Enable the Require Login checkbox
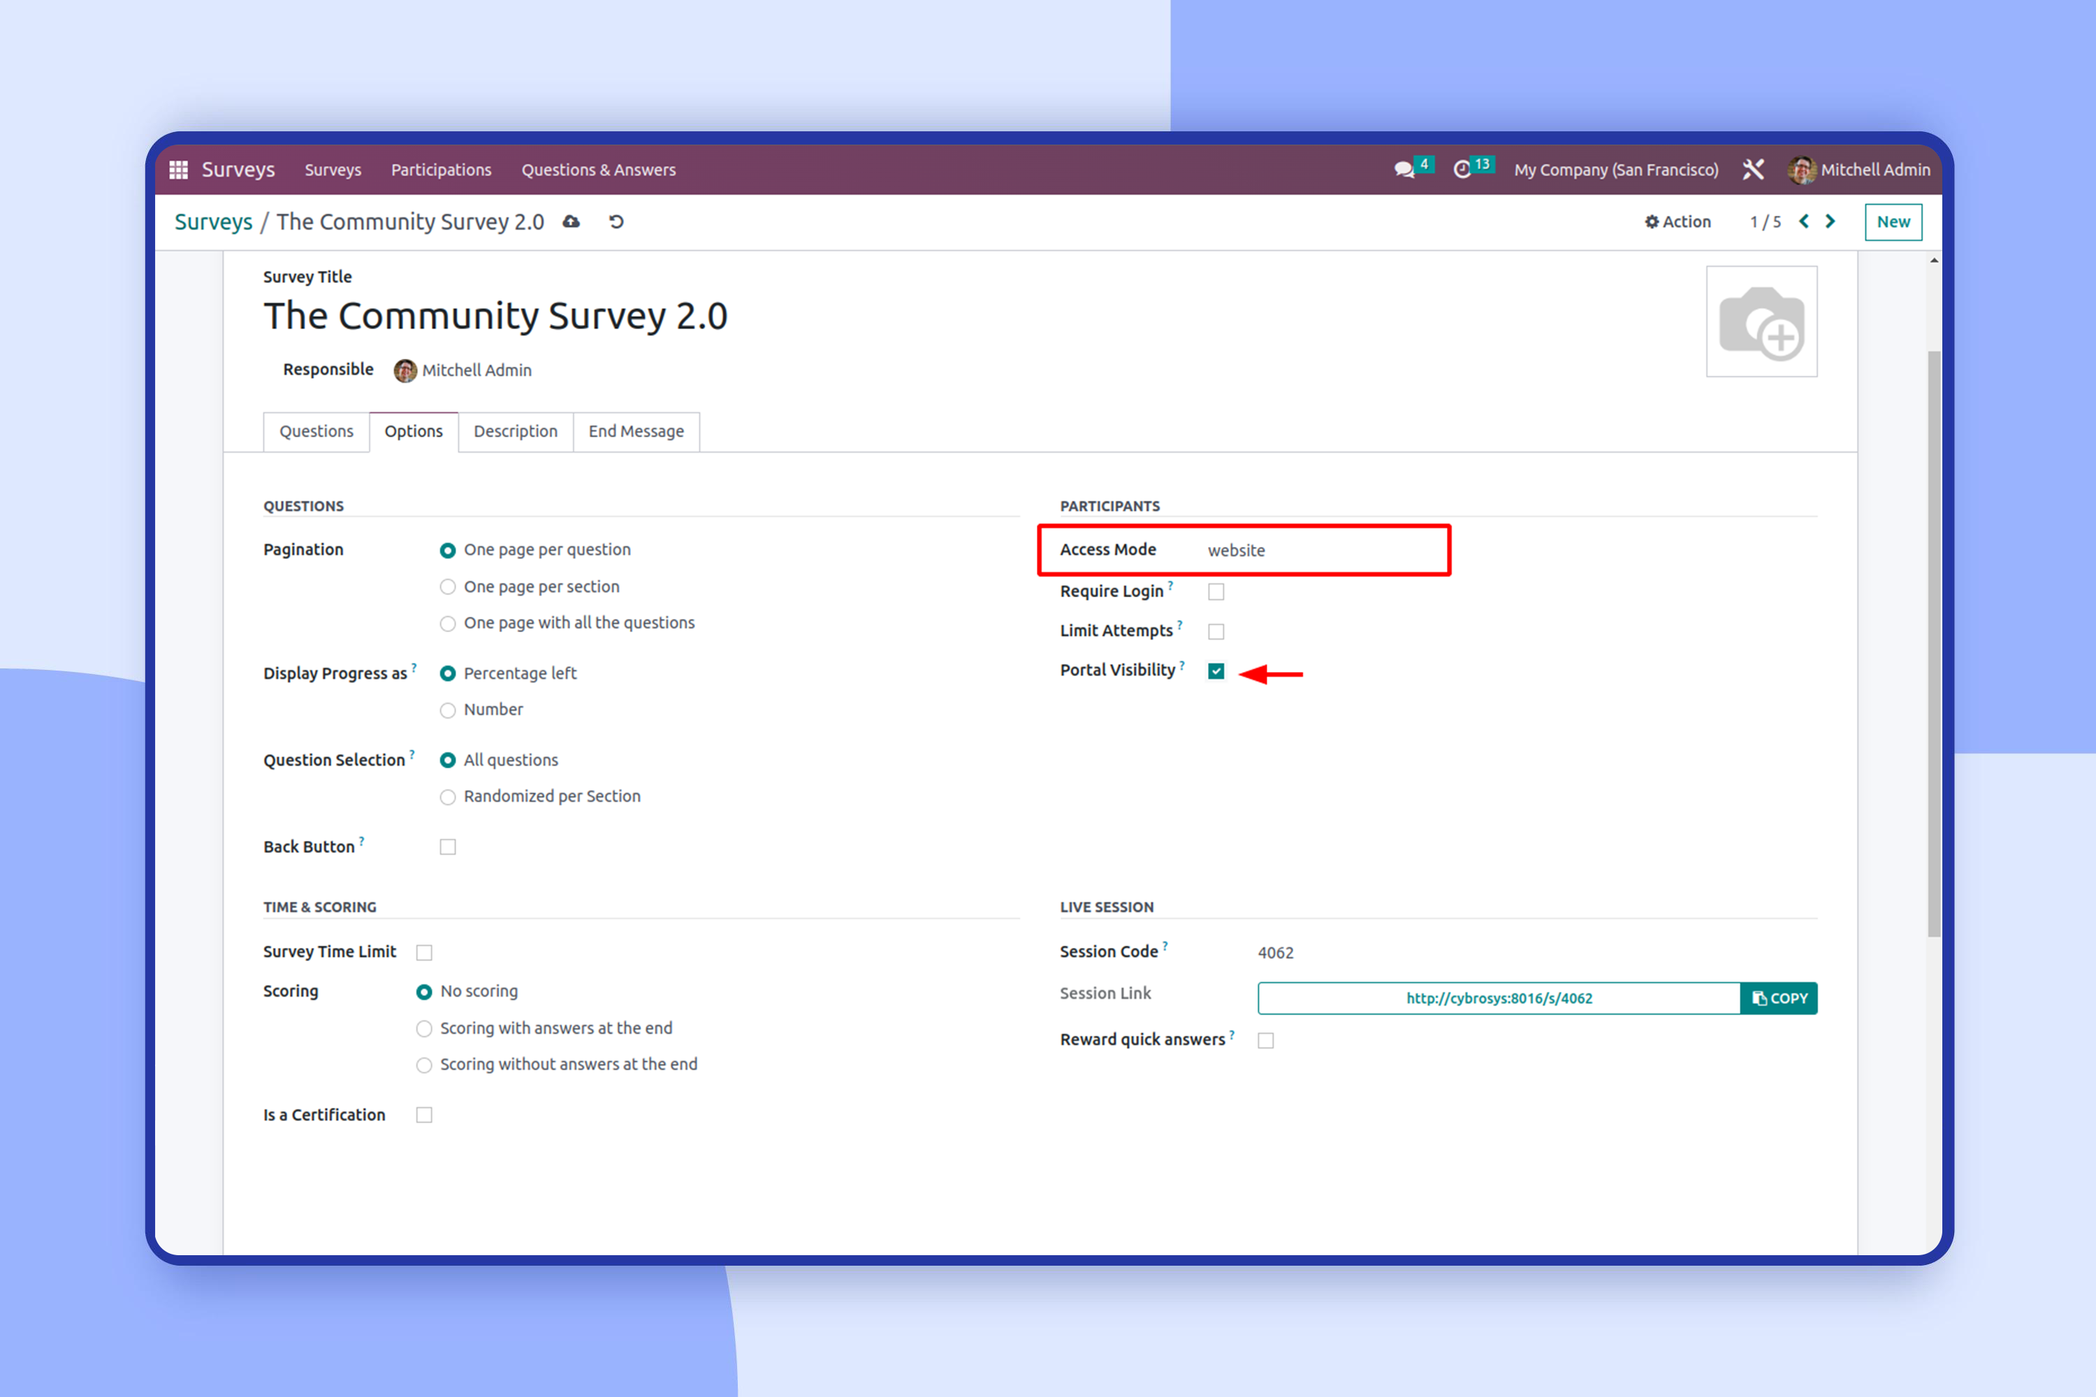This screenshot has width=2096, height=1397. click(x=1216, y=592)
